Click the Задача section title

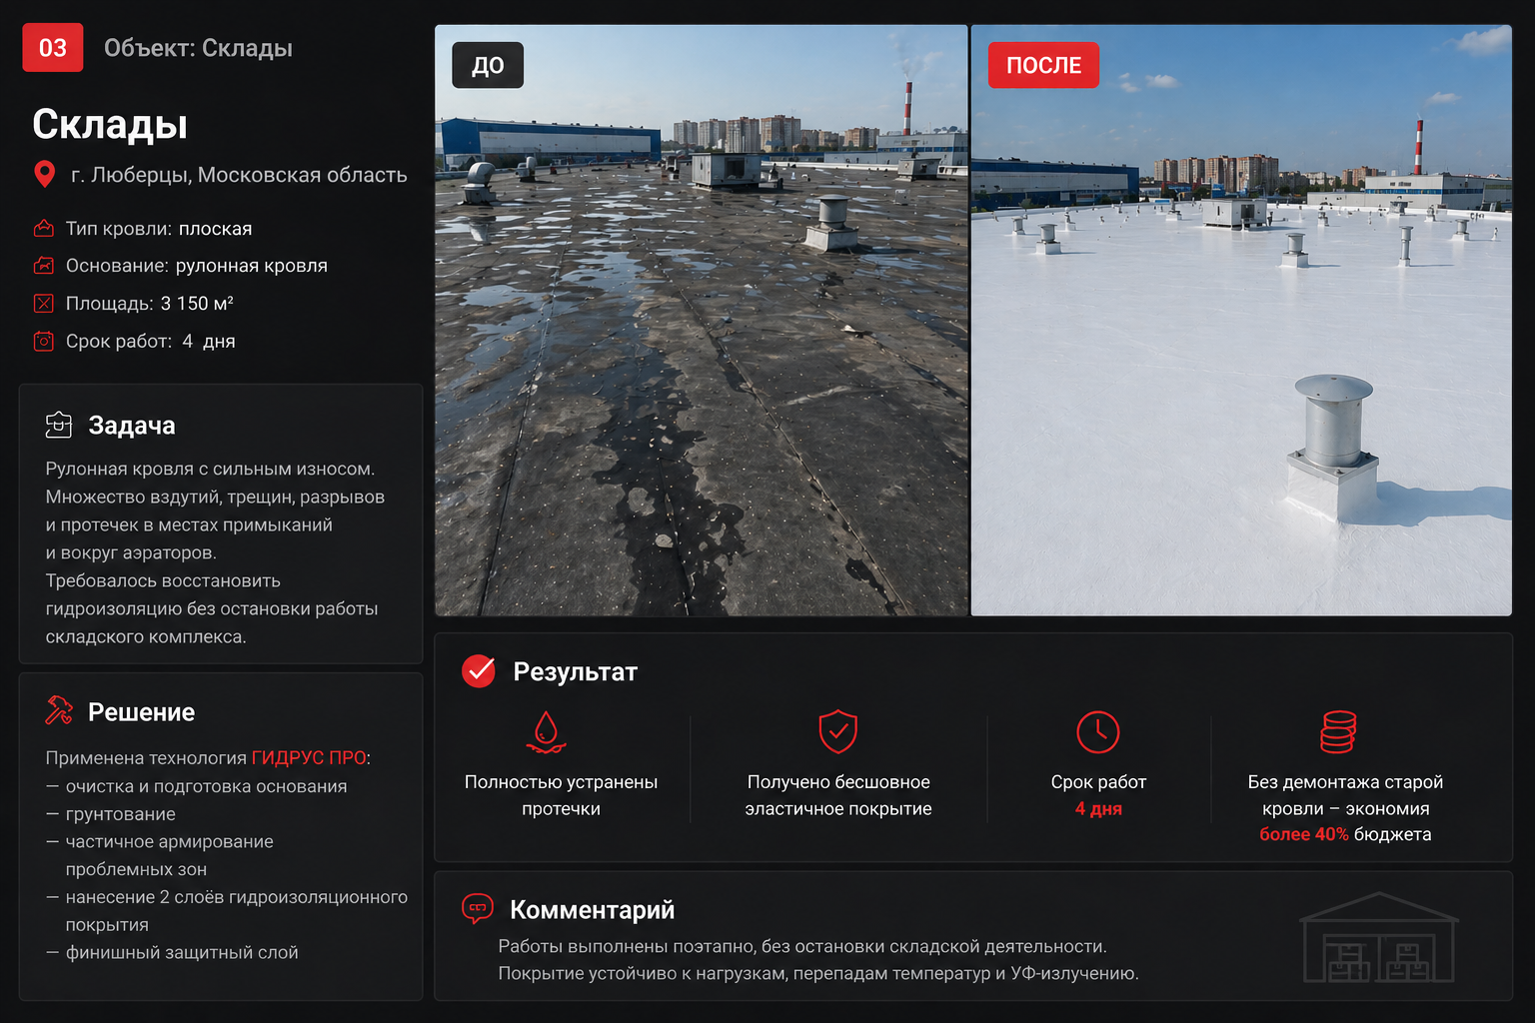[x=132, y=425]
